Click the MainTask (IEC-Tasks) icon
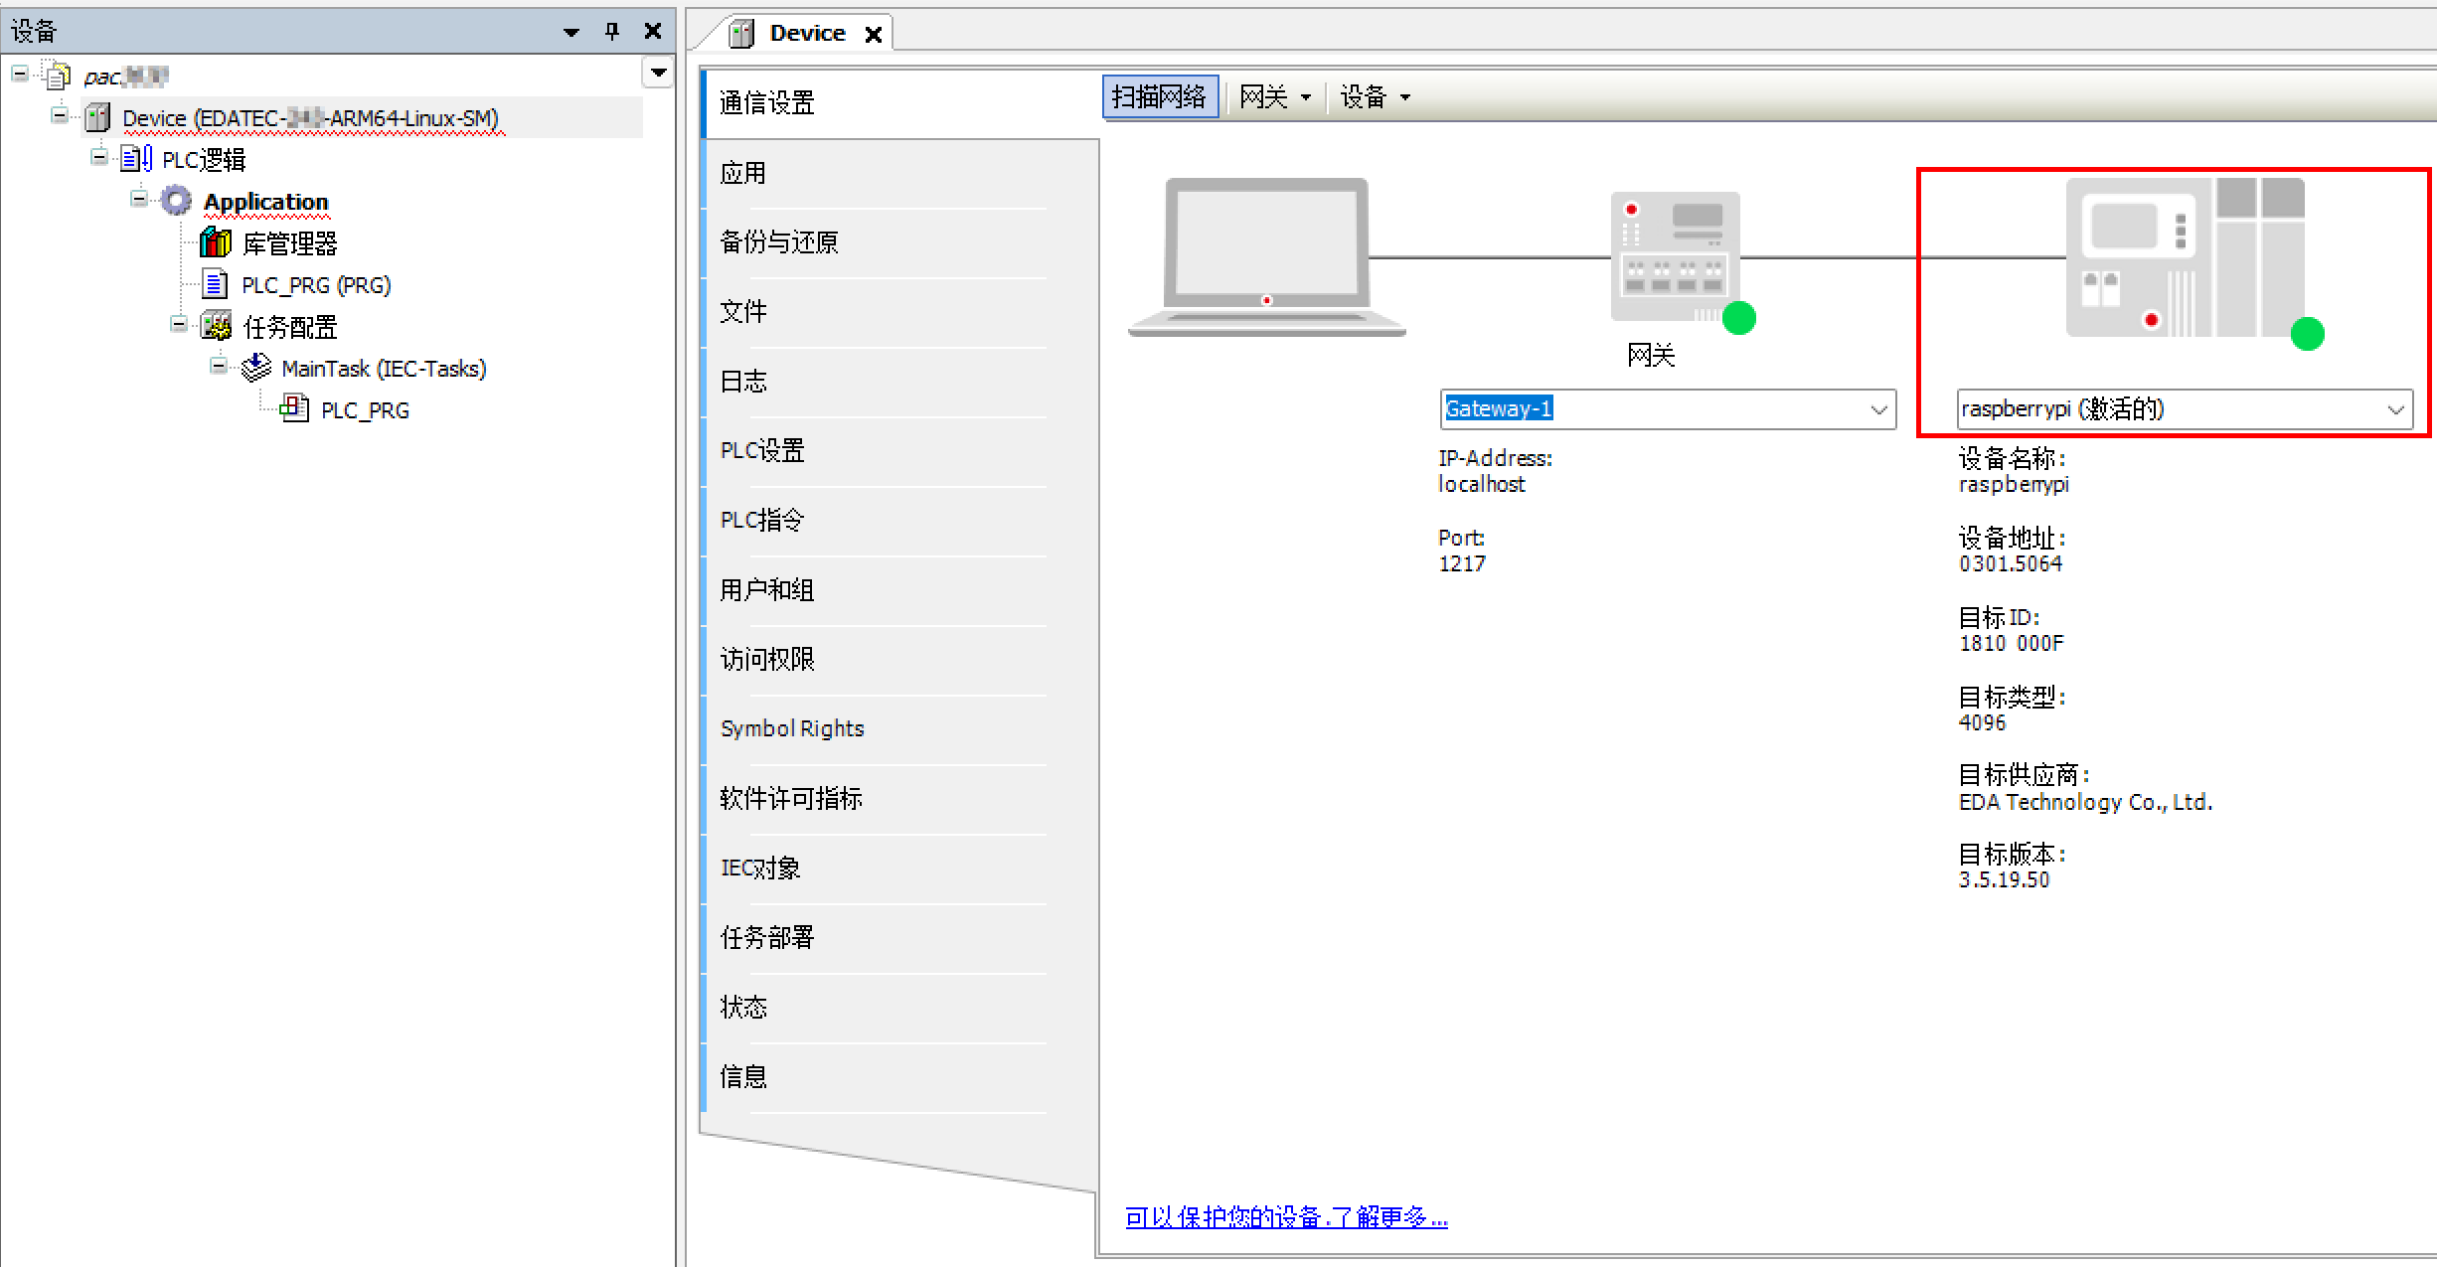Image resolution: width=2437 pixels, height=1267 pixels. click(x=255, y=368)
